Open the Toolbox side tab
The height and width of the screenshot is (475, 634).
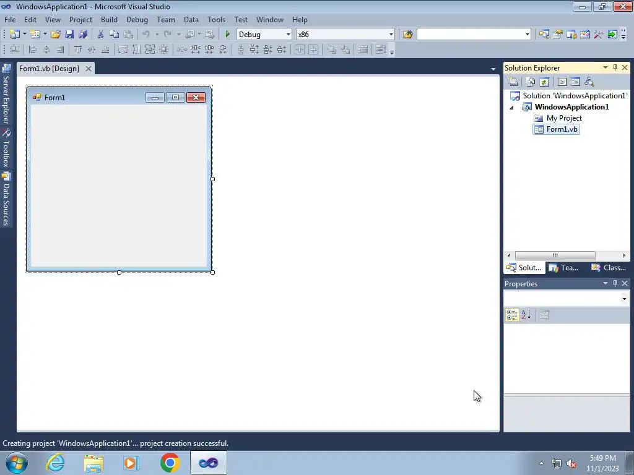pyautogui.click(x=6, y=148)
